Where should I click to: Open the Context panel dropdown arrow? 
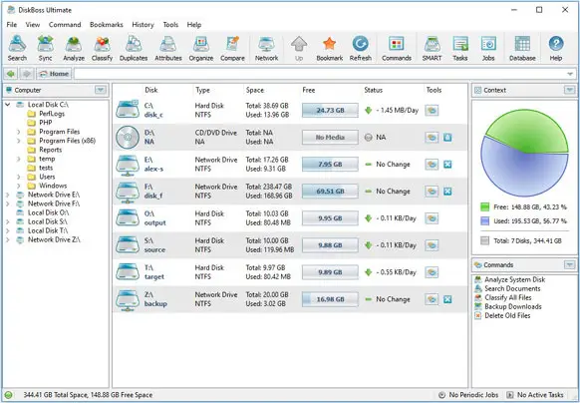click(569, 90)
